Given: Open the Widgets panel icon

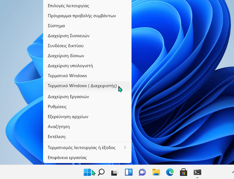Looking at the screenshot, I should (129, 172).
